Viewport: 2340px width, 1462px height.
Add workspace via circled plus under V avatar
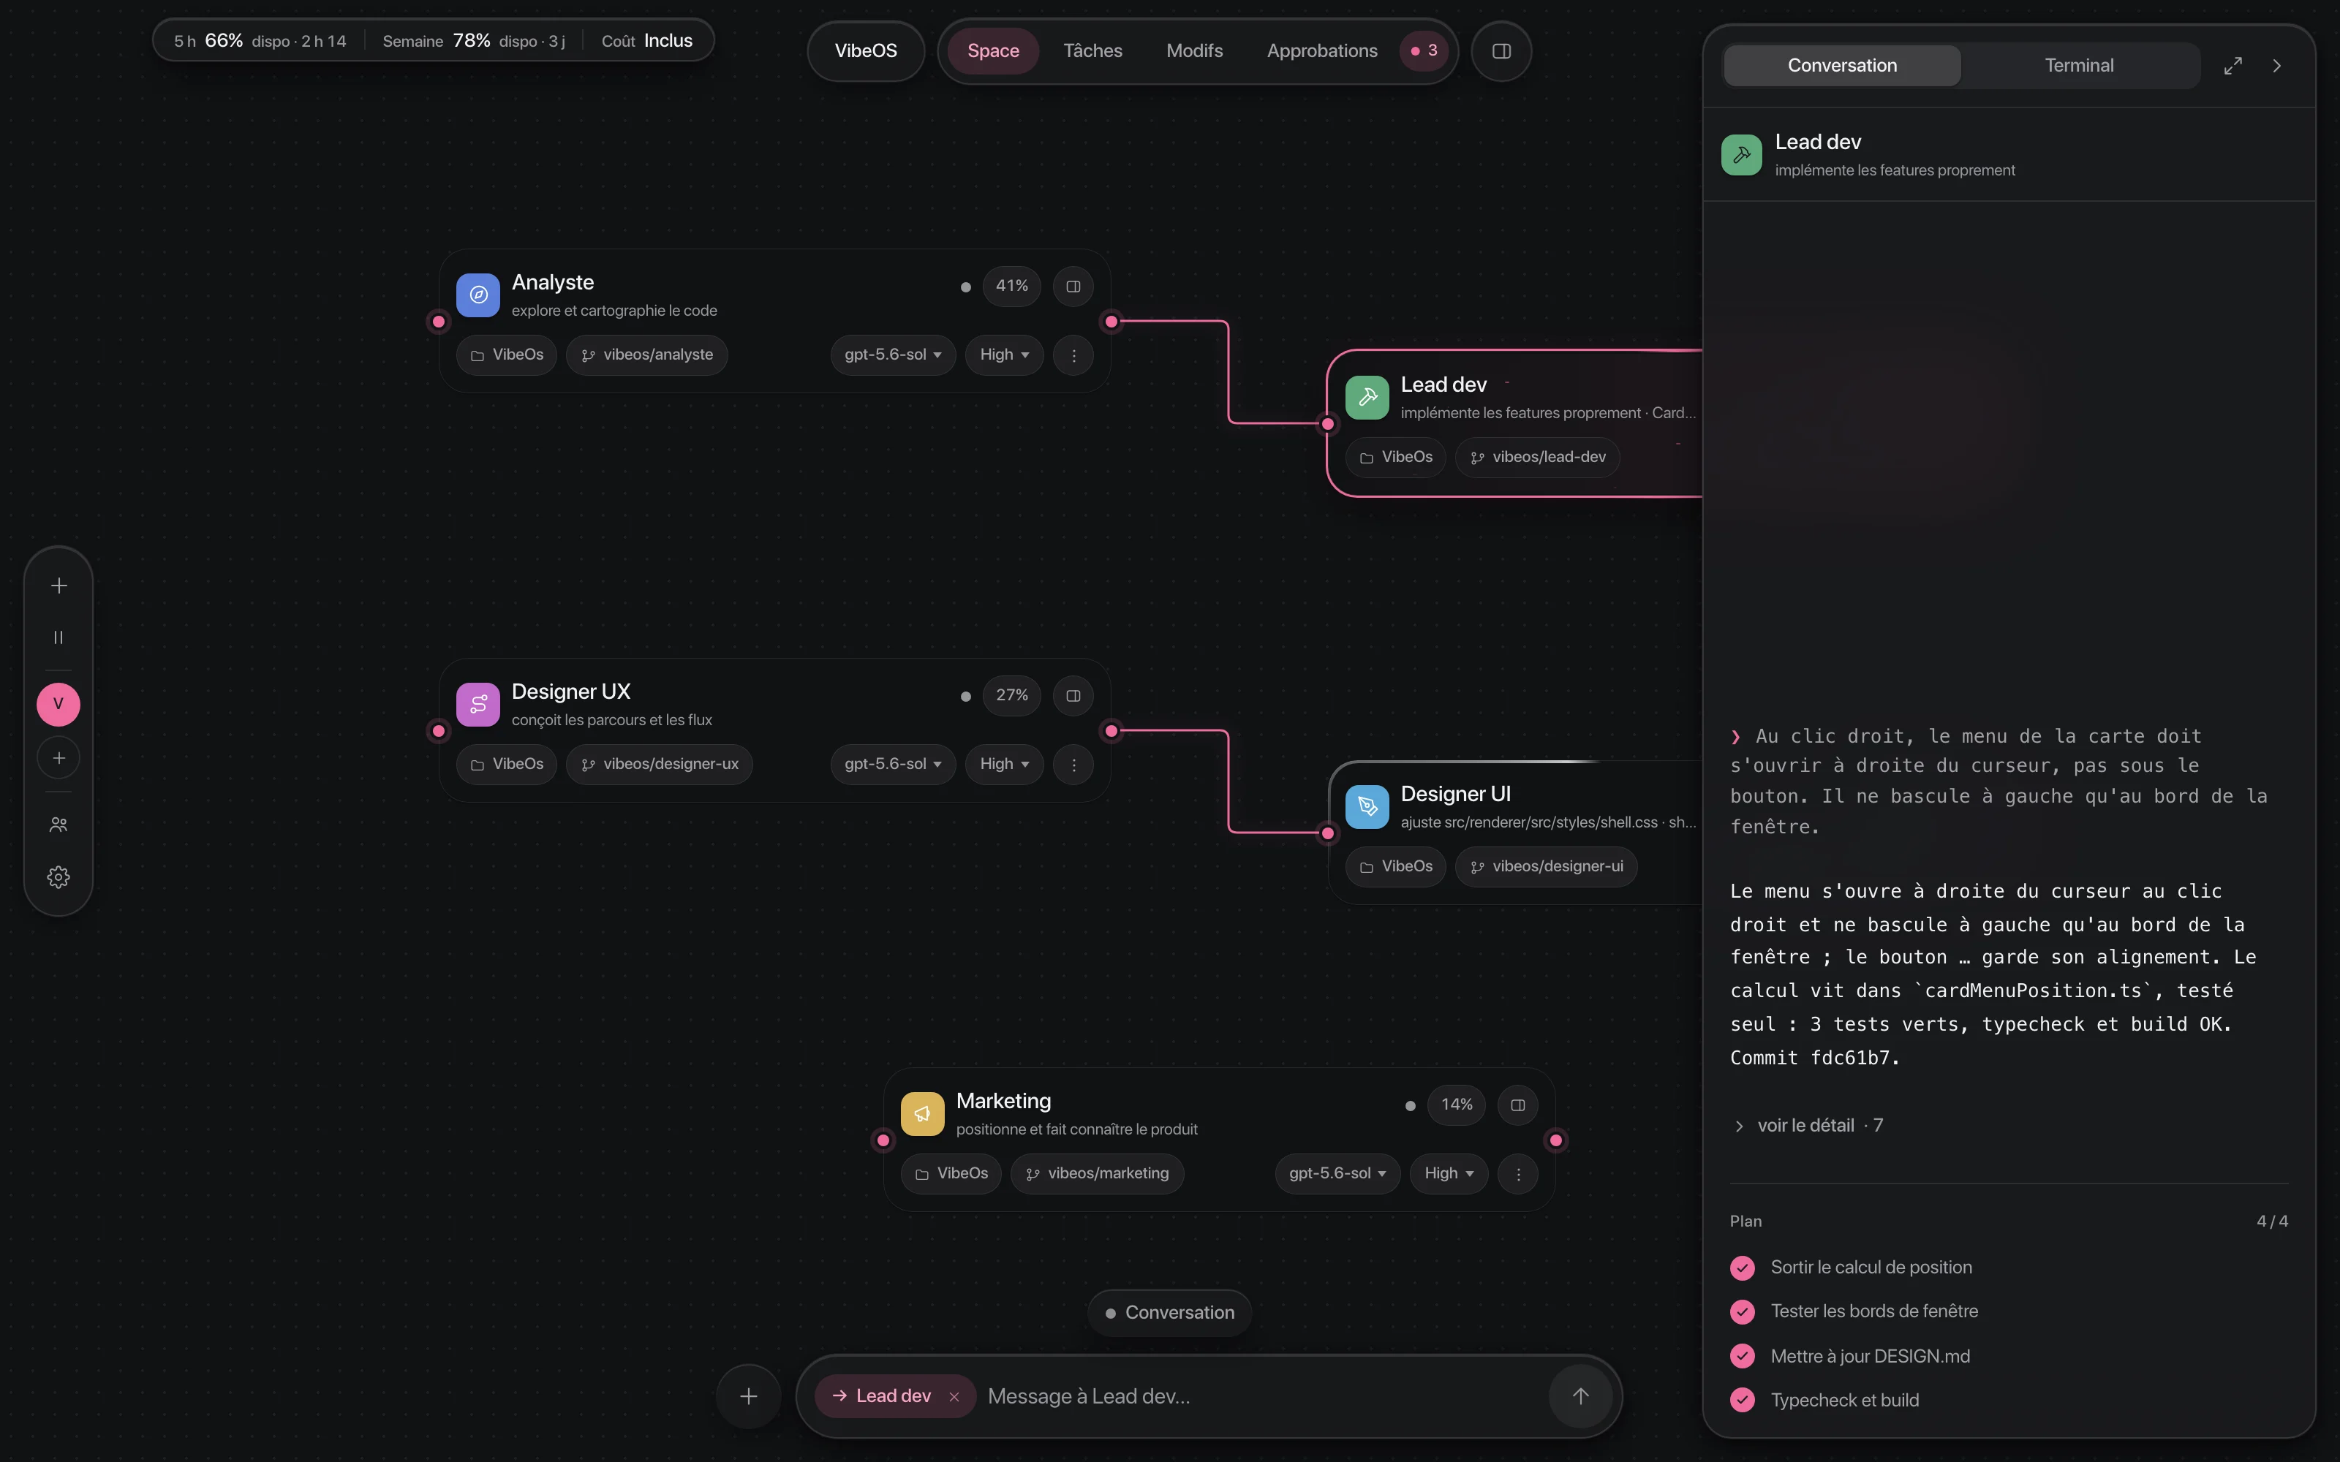[59, 758]
